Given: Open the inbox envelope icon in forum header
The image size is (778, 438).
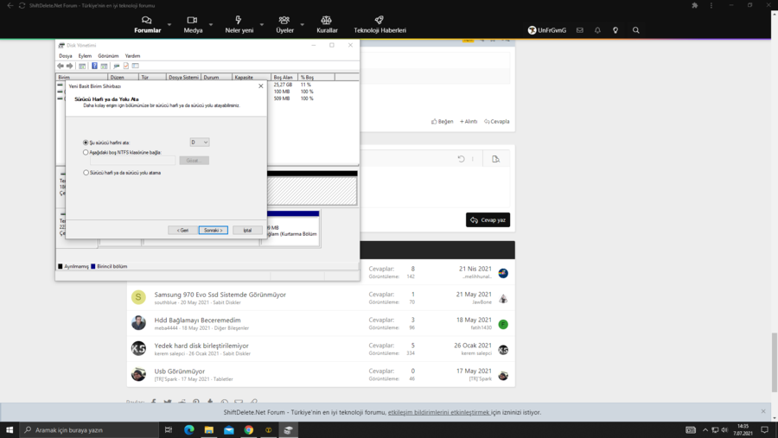Looking at the screenshot, I should click(579, 30).
